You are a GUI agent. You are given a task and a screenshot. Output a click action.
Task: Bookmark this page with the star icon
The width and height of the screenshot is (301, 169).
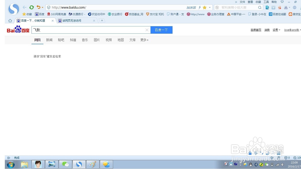[x=205, y=8]
